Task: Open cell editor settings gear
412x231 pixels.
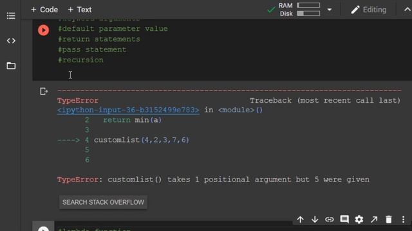Action: point(359,219)
